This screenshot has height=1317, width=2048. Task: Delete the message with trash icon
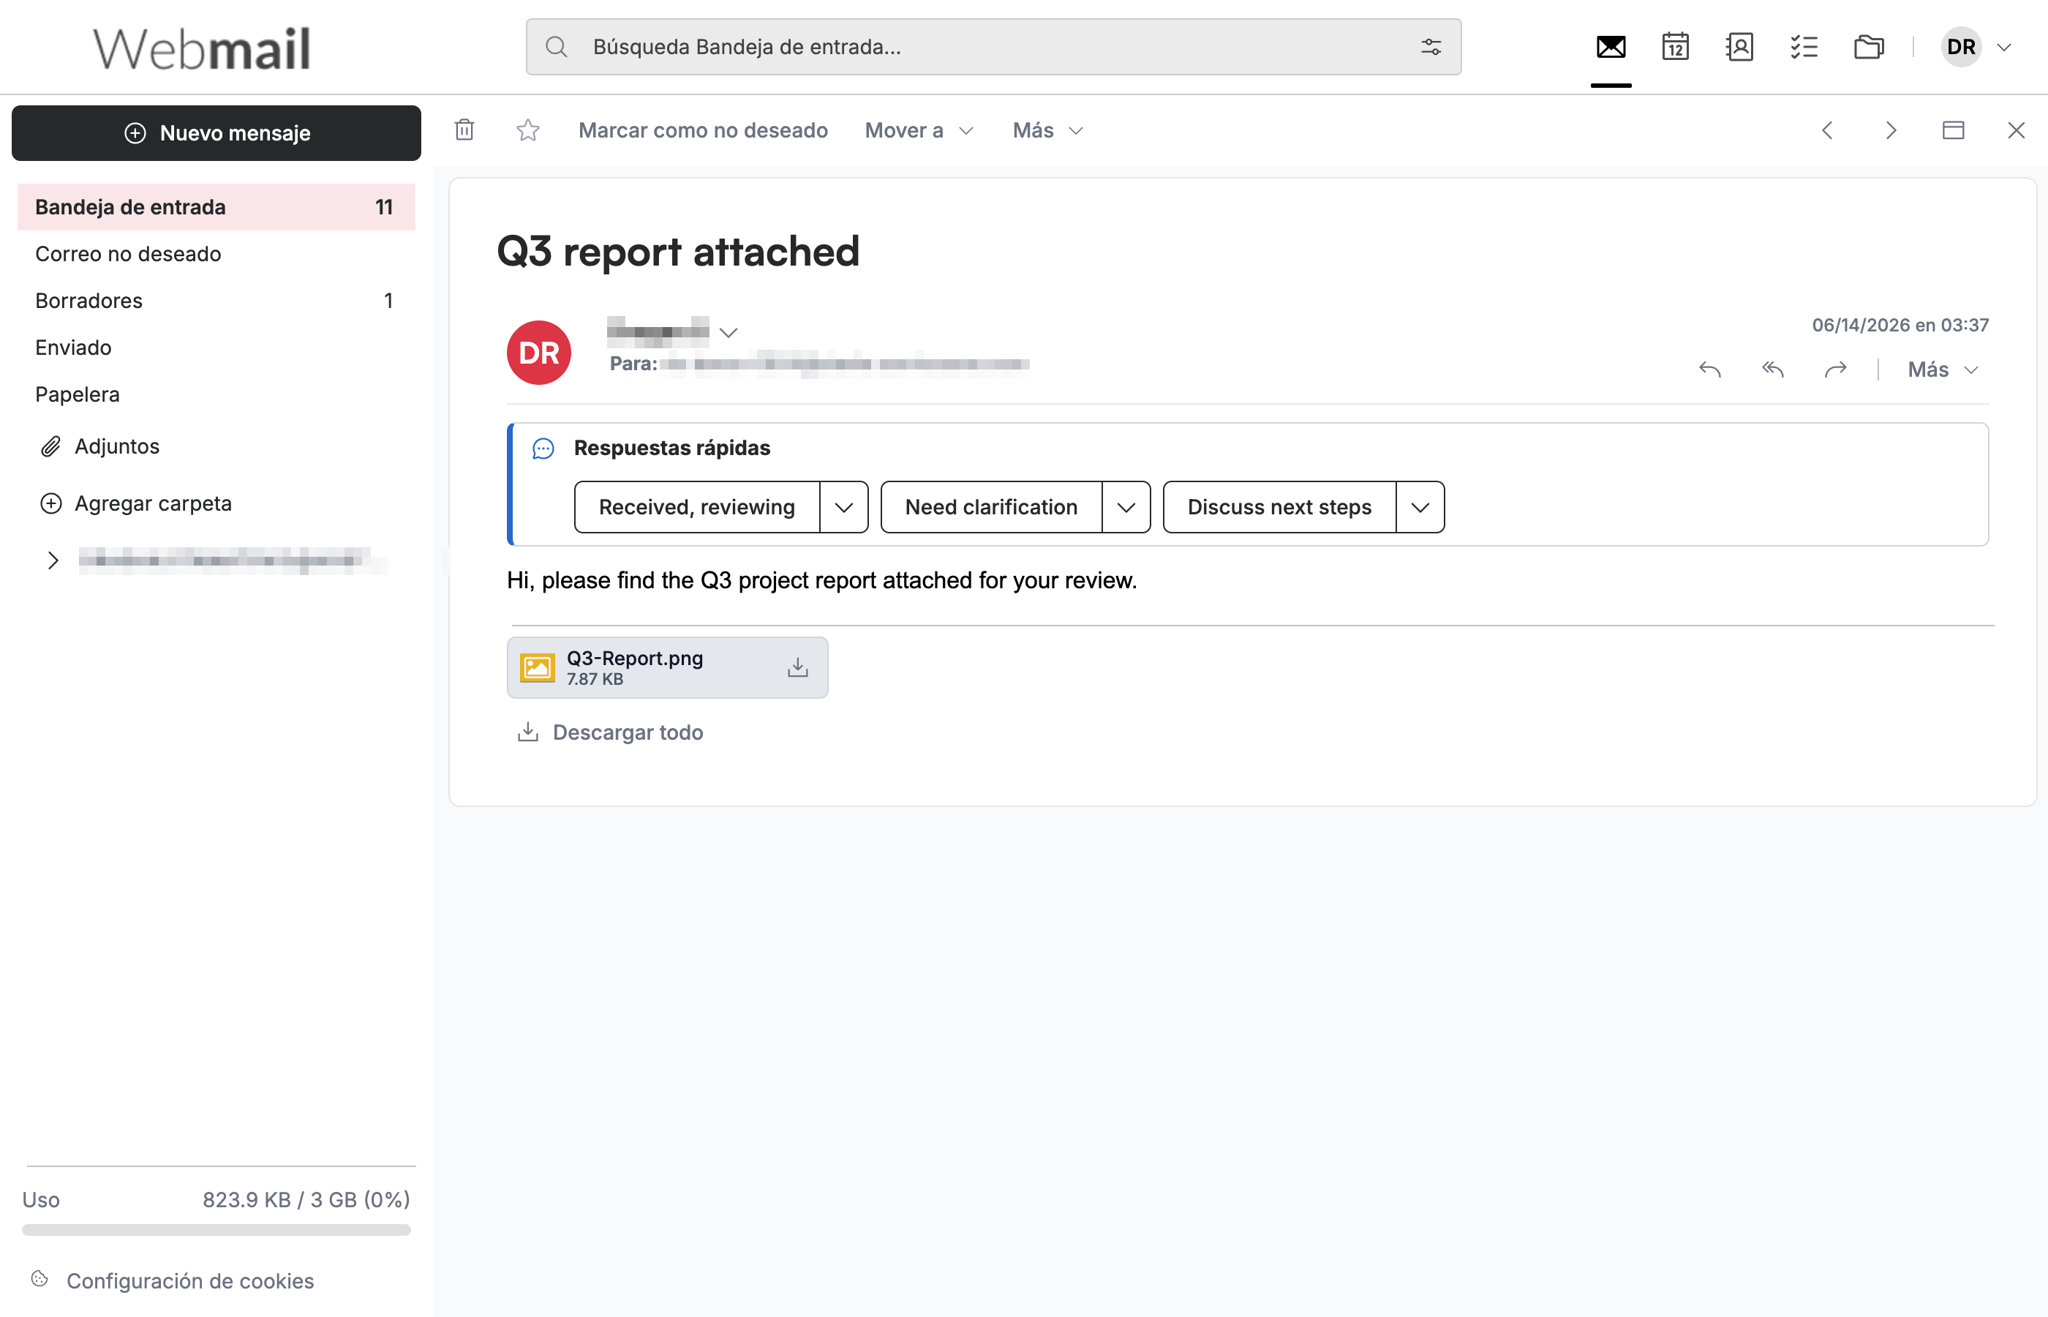click(x=464, y=130)
